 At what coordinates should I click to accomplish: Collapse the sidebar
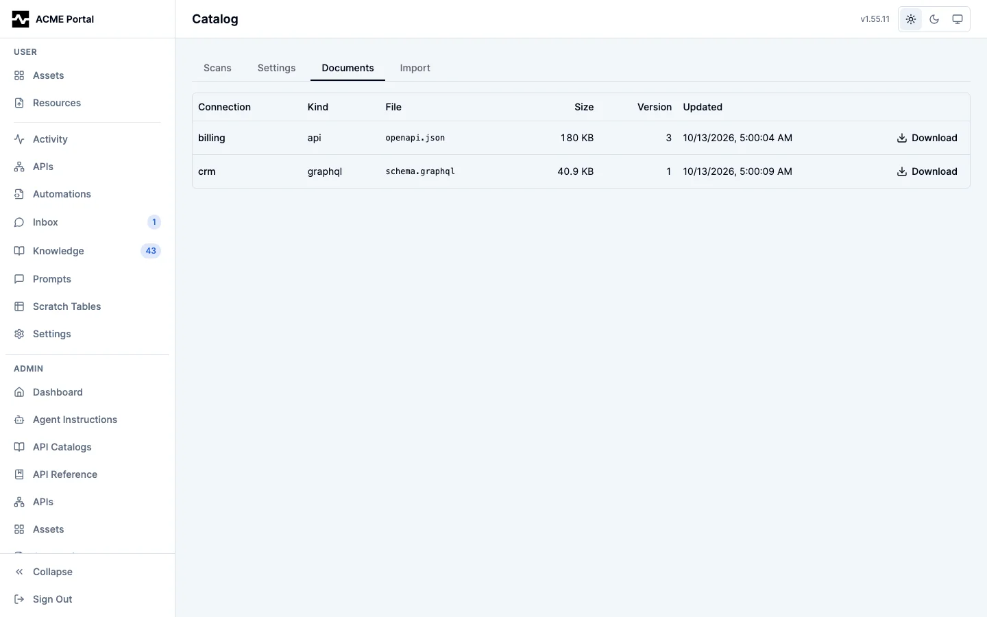click(x=87, y=572)
